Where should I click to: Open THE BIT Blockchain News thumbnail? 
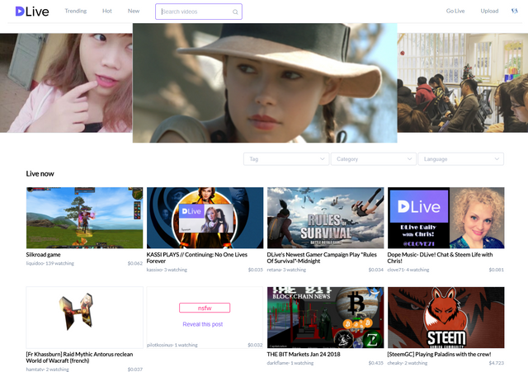coord(326,318)
